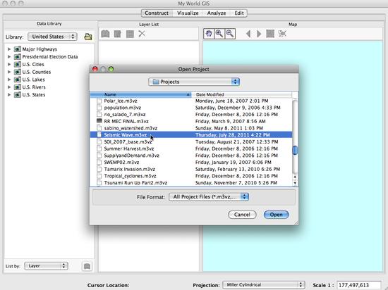Select Seismic Wave.m3vz file
388x290 pixels.
191,134
